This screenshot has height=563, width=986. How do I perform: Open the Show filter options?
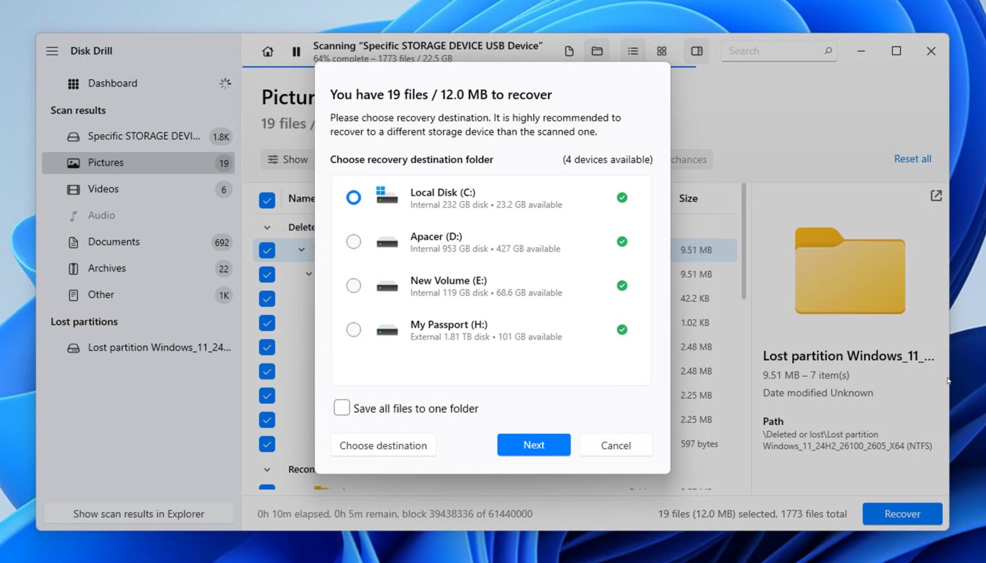[x=287, y=159]
